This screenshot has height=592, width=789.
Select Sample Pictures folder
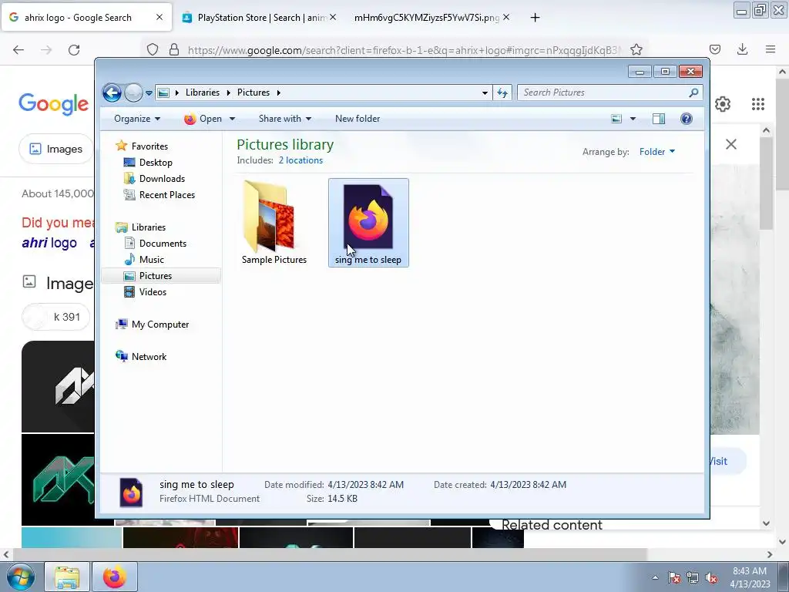click(274, 223)
